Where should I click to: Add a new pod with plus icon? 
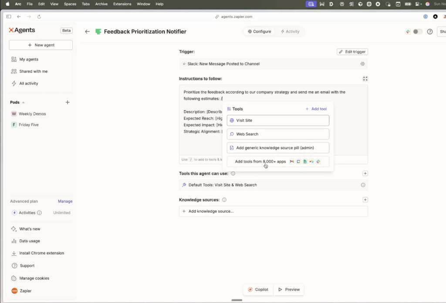(x=68, y=102)
